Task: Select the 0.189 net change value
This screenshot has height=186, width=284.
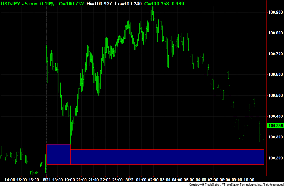Action: point(178,4)
